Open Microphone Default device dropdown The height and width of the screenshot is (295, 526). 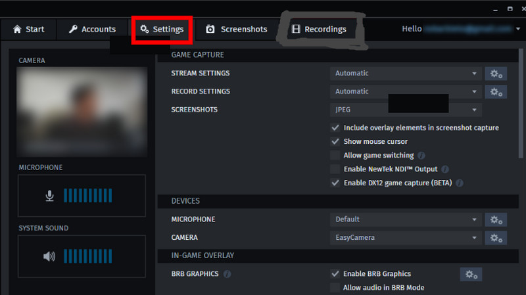pyautogui.click(x=406, y=219)
